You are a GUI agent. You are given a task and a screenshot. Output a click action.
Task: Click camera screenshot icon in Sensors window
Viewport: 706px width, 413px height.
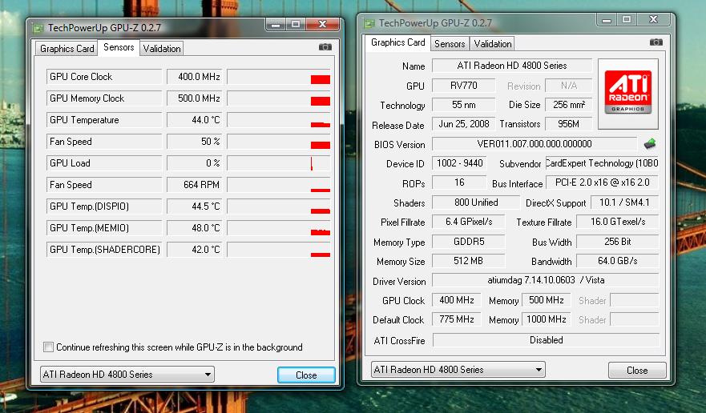(x=325, y=47)
